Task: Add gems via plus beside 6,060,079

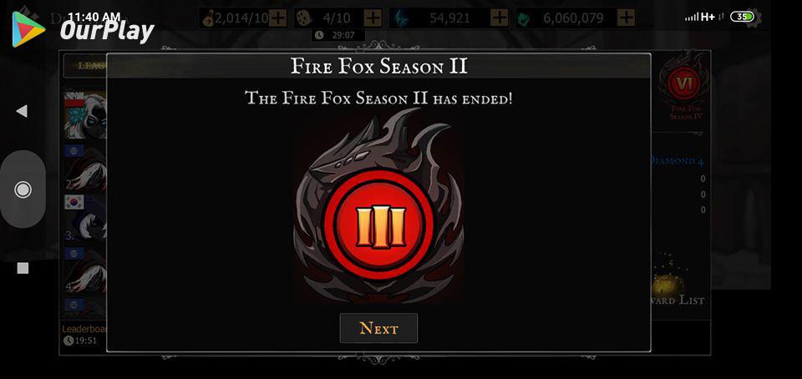Action: pyautogui.click(x=626, y=18)
